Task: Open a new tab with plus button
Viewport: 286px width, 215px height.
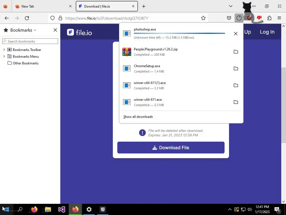Action: click(x=144, y=6)
